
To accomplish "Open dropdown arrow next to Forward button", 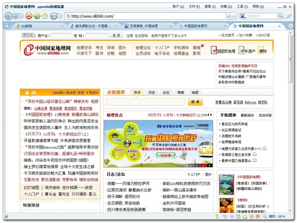I will coord(21,16).
